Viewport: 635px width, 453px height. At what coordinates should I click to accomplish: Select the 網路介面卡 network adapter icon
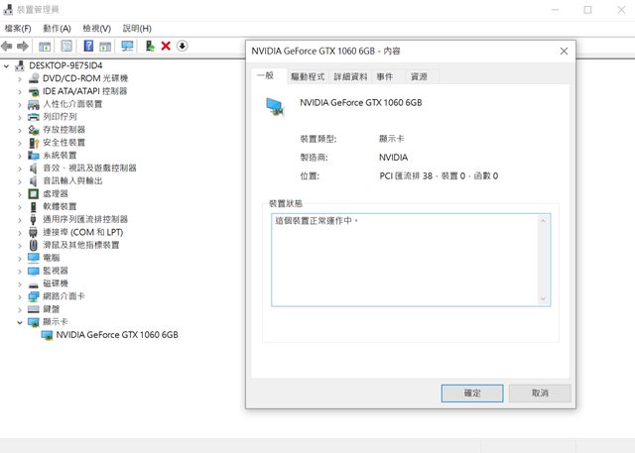34,296
